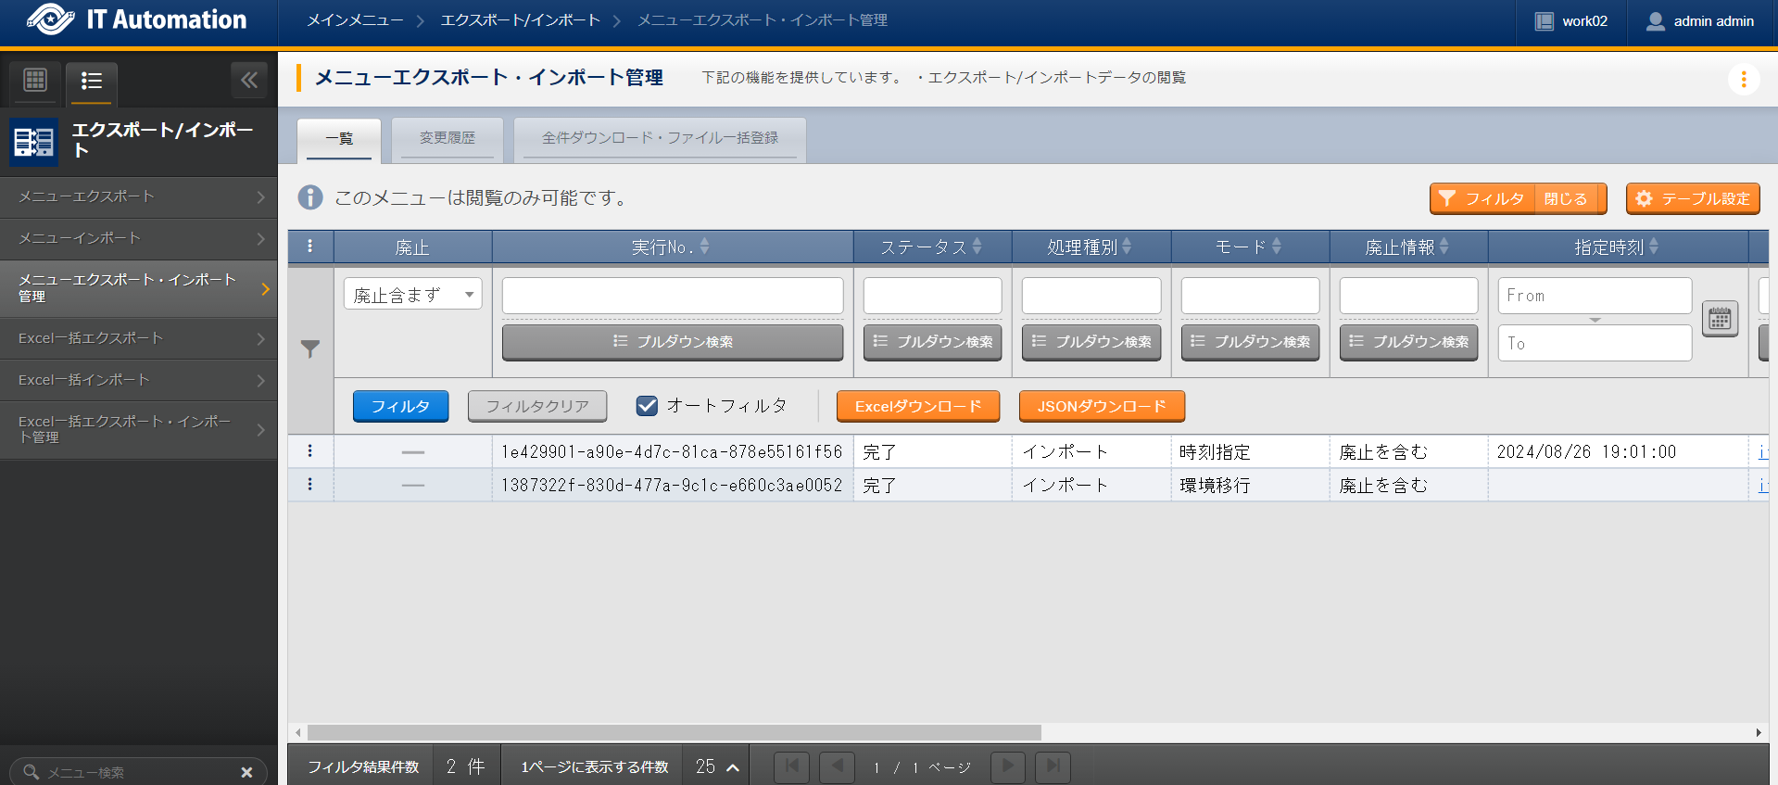Image resolution: width=1778 pixels, height=785 pixels.
Task: Open the three-dot menu at top right
Action: click(x=1743, y=80)
